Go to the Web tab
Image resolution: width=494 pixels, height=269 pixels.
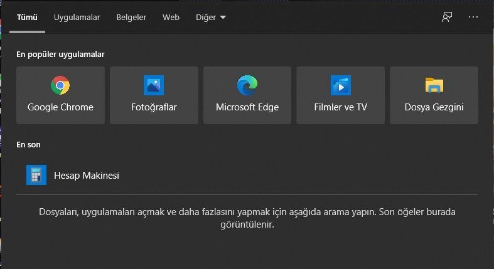click(x=171, y=17)
